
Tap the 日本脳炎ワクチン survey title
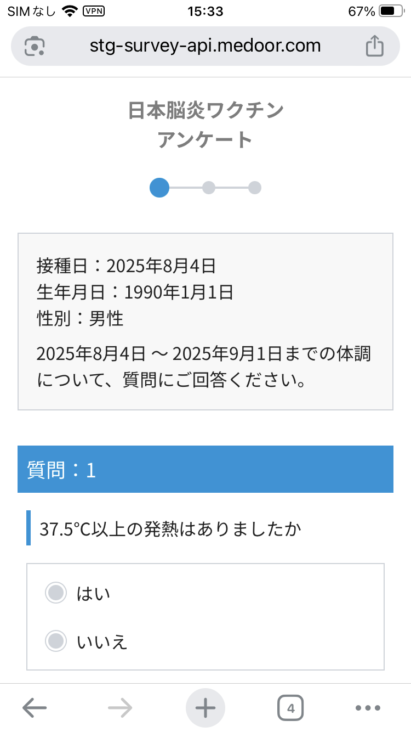click(206, 123)
